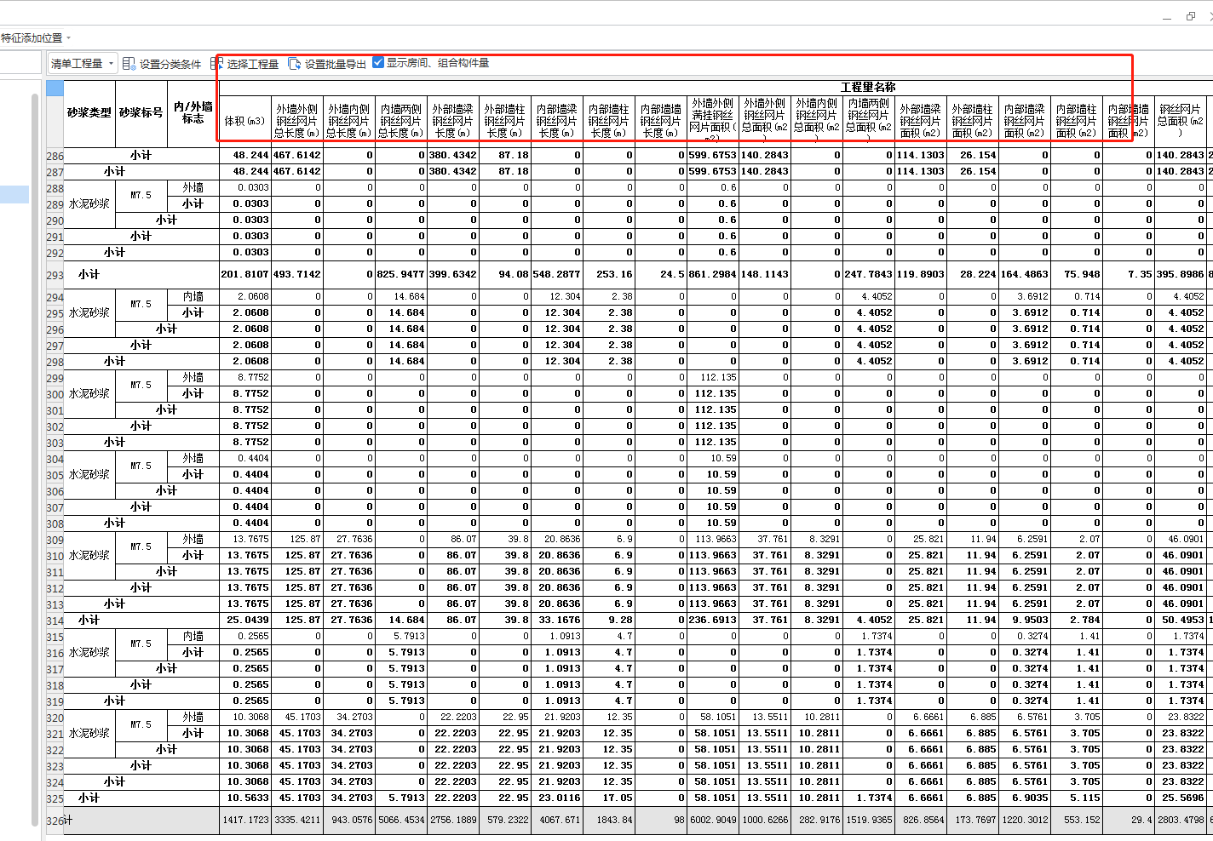Click total volume cell 1417.1723
This screenshot has width=1213, height=841.
click(x=245, y=821)
